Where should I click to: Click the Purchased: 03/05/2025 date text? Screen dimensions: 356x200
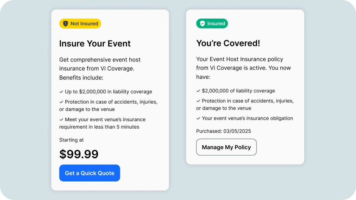223,131
